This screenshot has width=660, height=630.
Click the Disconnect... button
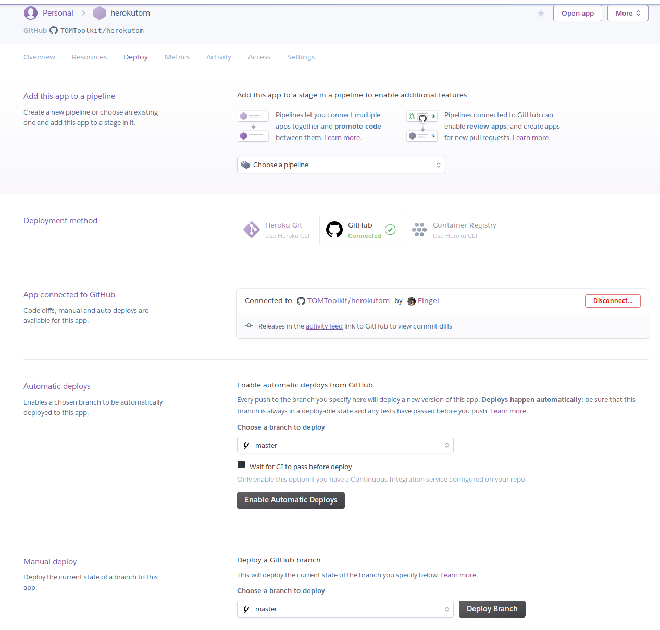pos(613,301)
